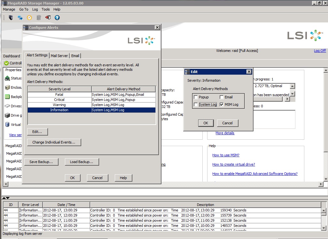
Task: Tick the System Log checkbox
Action: click(196, 104)
